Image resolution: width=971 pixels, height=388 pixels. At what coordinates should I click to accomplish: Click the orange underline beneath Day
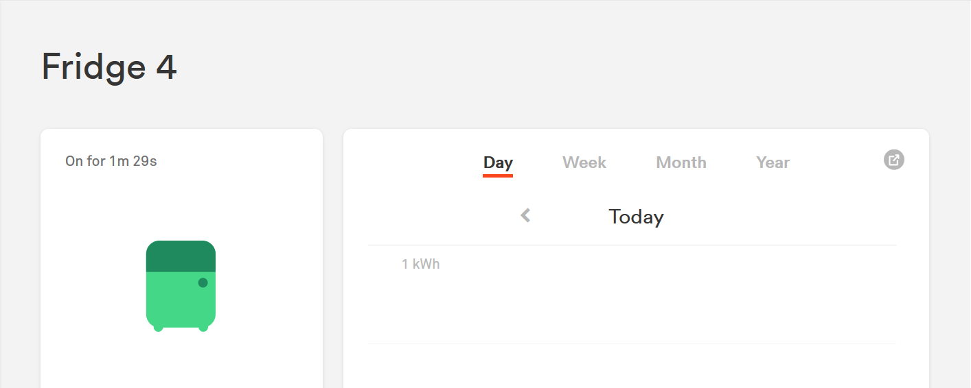(498, 175)
